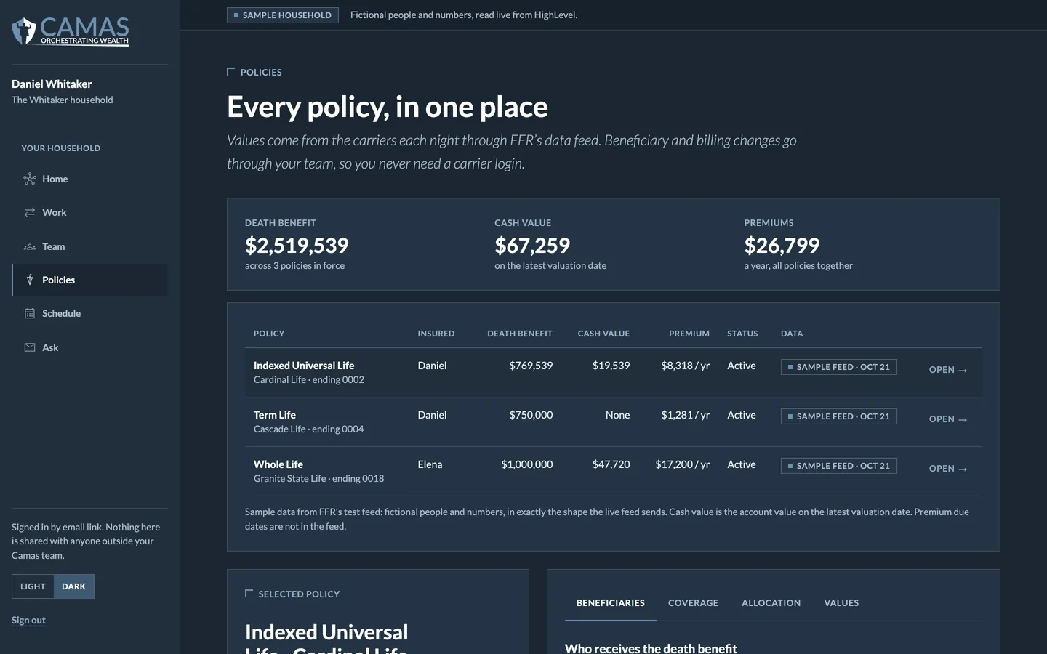
Task: Open the Ask section
Action: [x=90, y=347]
